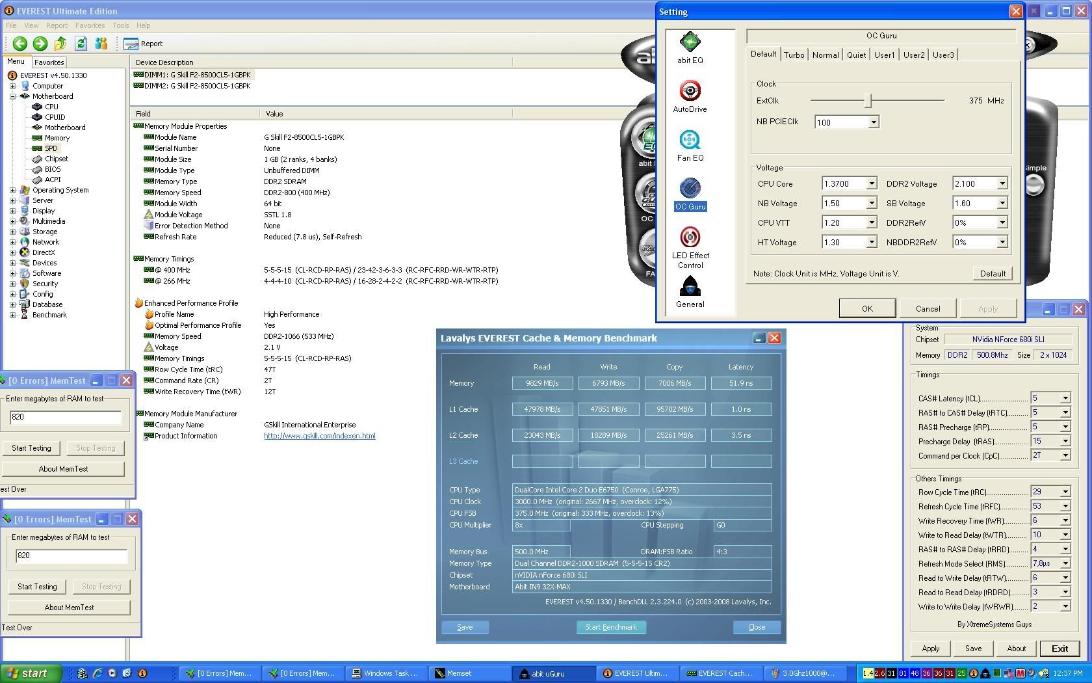Select DIMM2 G Skill device row
Viewport: 1092px width, 683px height.
point(192,86)
